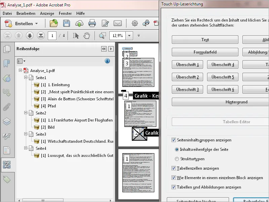Open the zoom percentage dropdown

click(129, 36)
